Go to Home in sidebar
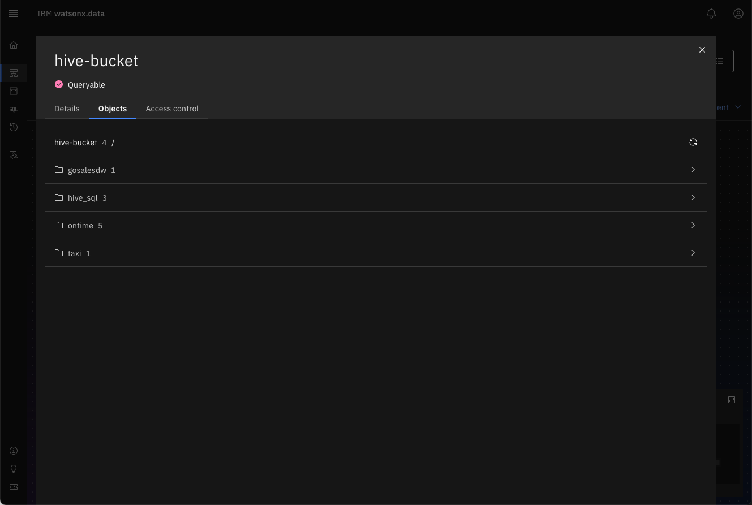 click(14, 45)
